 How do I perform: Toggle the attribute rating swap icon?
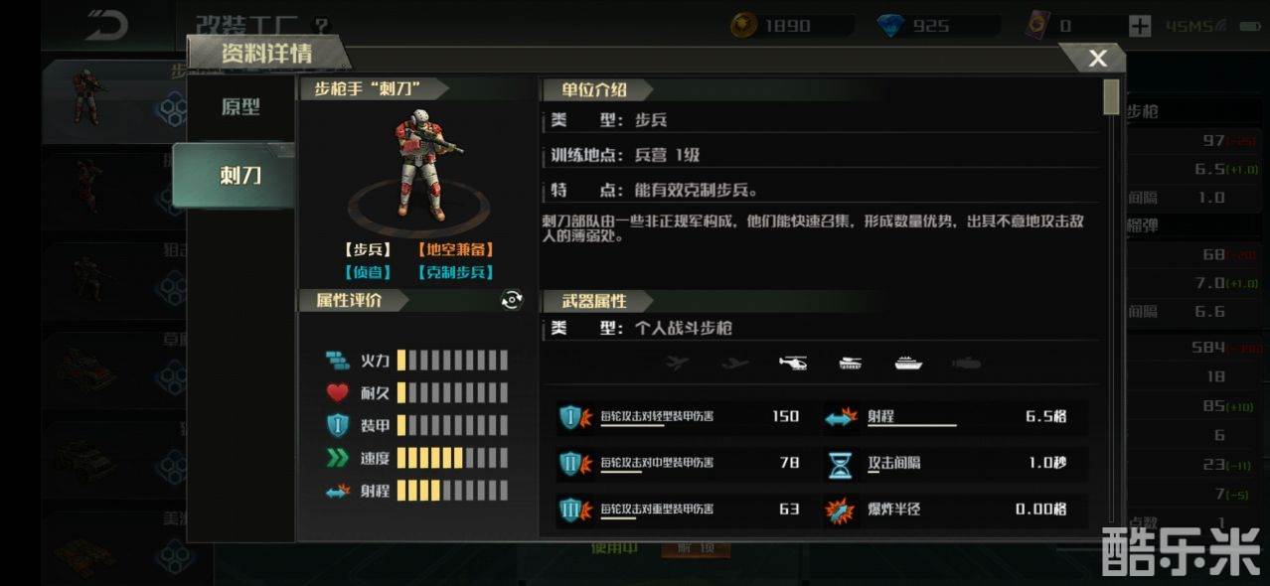point(512,300)
